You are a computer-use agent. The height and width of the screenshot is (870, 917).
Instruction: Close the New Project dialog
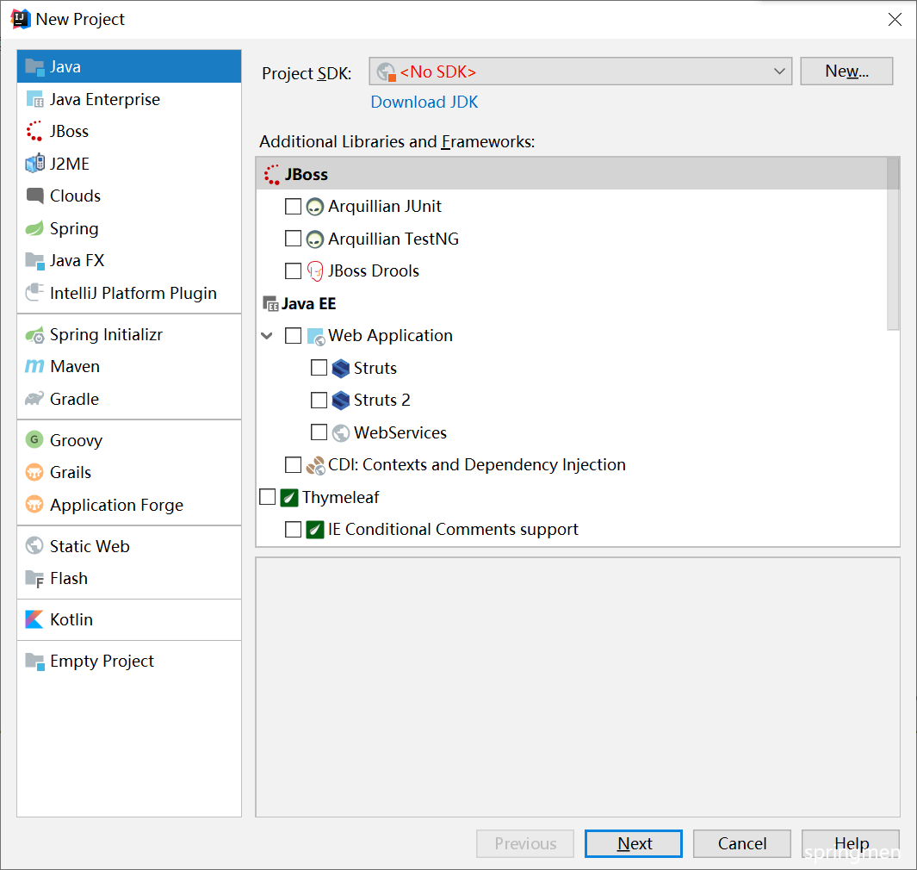point(895,19)
